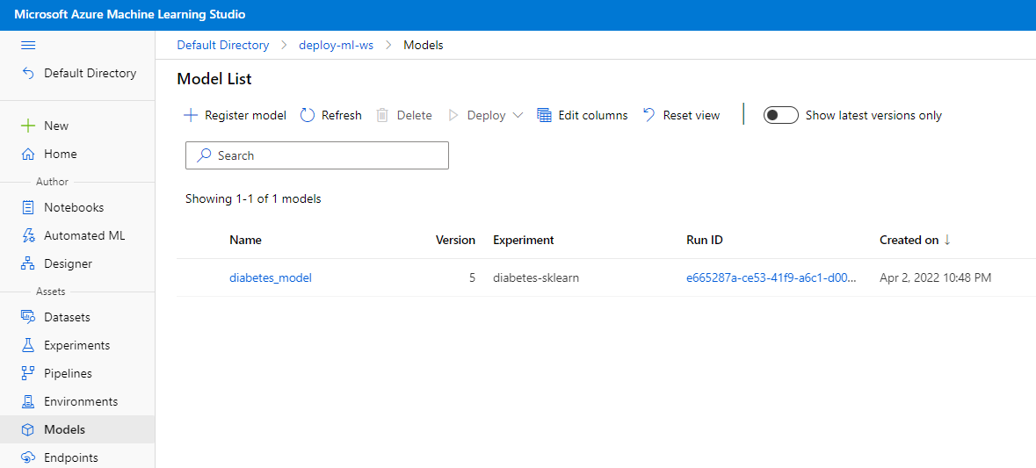Screen dimensions: 1036x468
Task: Click the Notebooks icon in sidebar
Action: pos(28,208)
